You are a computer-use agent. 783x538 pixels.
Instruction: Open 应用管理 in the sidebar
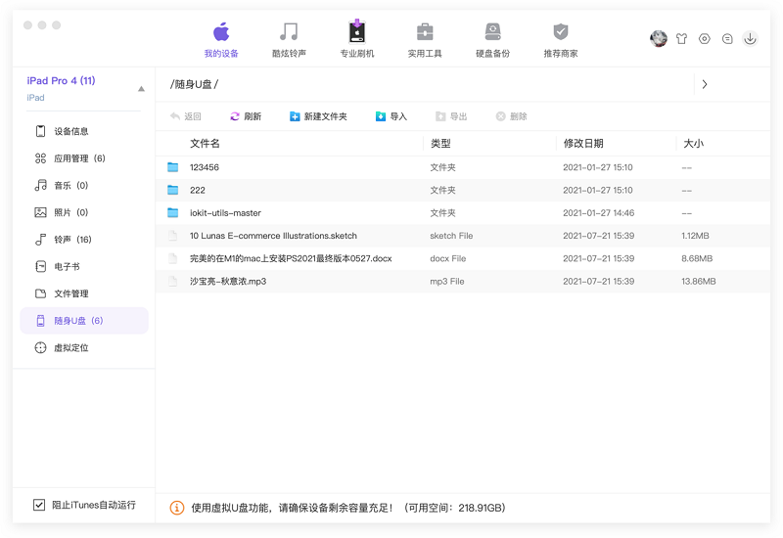[78, 158]
